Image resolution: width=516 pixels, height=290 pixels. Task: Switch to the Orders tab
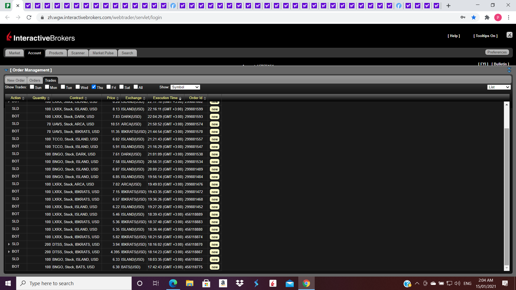point(35,80)
